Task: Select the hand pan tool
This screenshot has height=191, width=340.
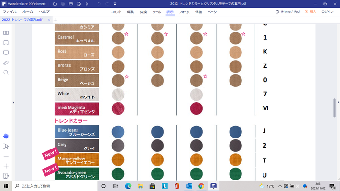Action: pyautogui.click(x=6, y=136)
